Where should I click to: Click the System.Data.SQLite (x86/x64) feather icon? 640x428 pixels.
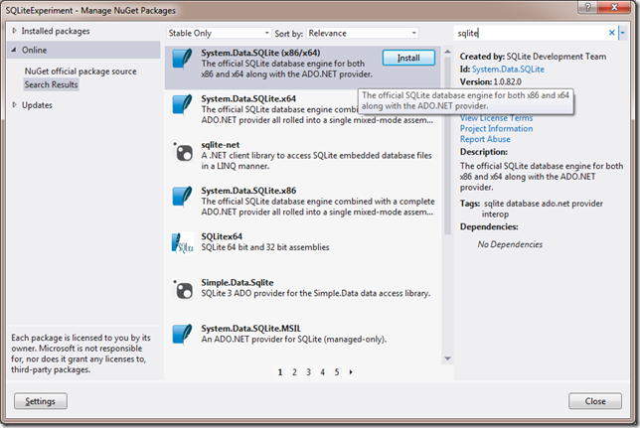pos(182,59)
